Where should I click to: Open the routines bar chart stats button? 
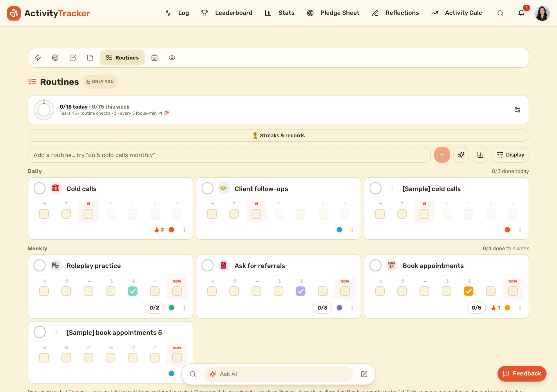click(x=480, y=155)
